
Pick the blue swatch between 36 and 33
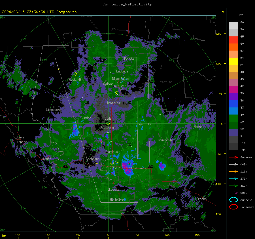(233, 104)
